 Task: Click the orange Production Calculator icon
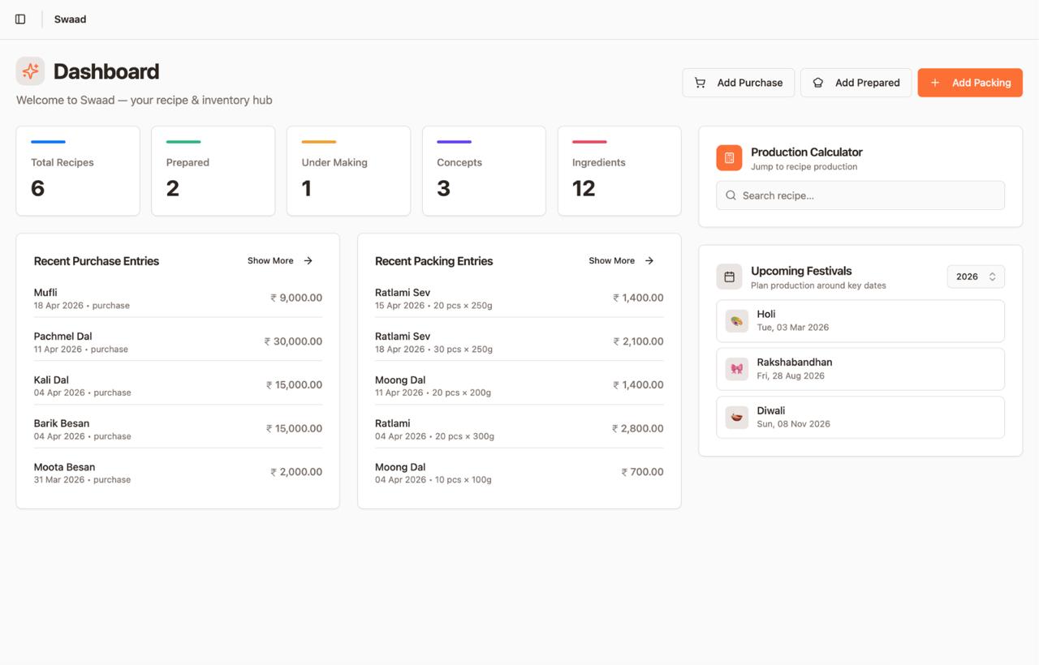click(x=729, y=158)
